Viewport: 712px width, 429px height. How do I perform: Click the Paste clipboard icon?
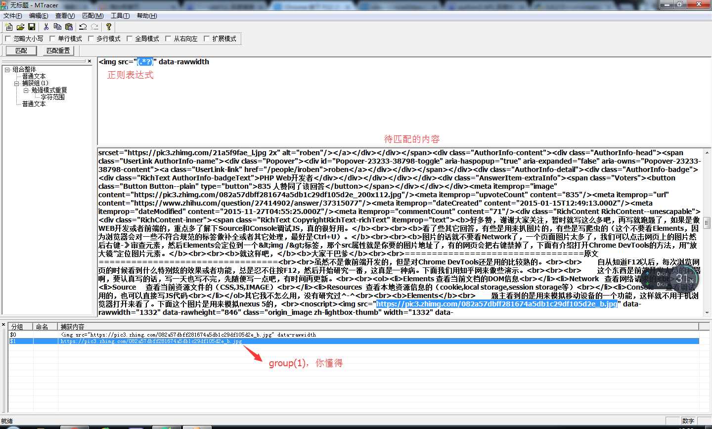coord(69,27)
